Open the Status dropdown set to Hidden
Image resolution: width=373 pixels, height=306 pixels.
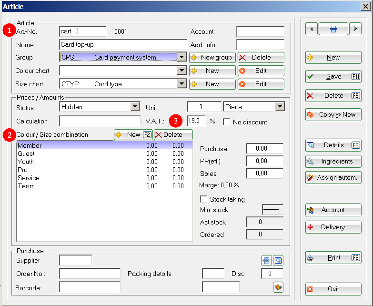(135, 106)
